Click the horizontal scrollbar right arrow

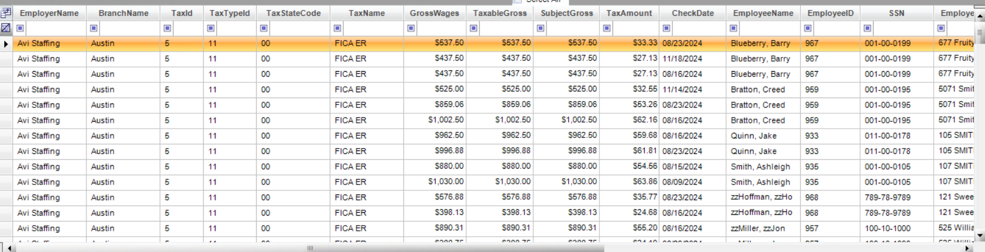point(968,248)
